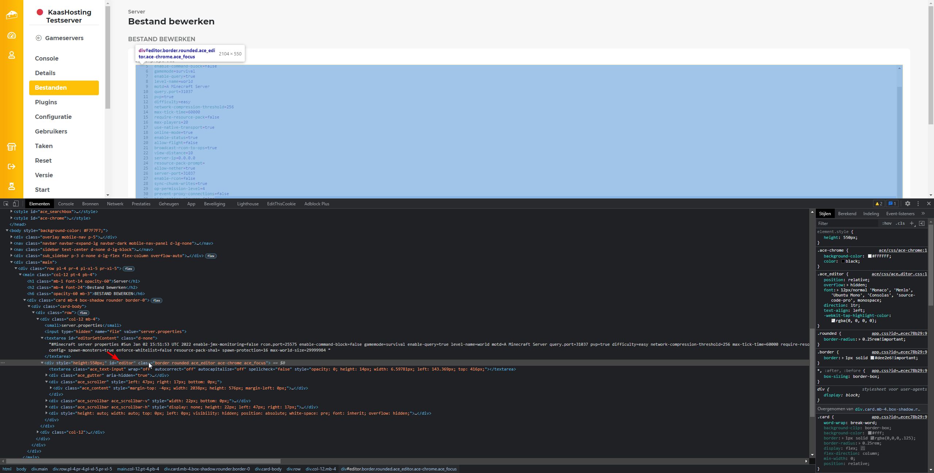Open the Berekend styles tab

(847, 214)
